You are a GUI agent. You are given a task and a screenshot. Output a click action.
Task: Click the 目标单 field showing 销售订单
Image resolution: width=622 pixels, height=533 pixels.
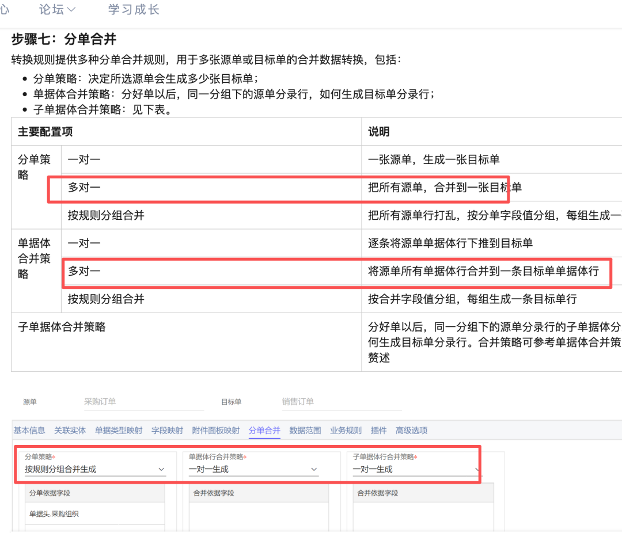point(342,402)
